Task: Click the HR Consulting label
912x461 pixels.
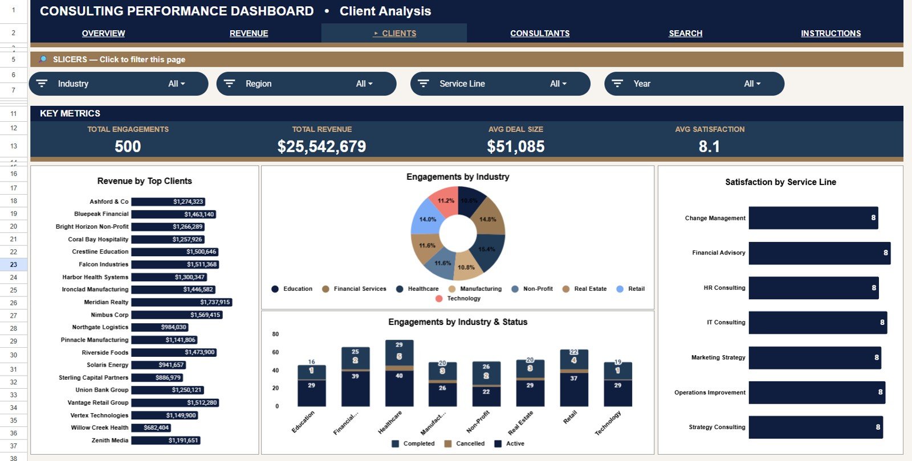Action: click(x=724, y=288)
